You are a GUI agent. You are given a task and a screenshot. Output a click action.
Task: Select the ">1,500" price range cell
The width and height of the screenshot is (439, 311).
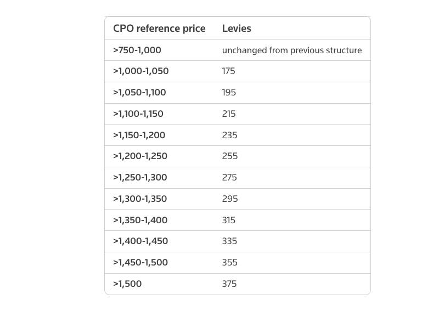tap(127, 284)
